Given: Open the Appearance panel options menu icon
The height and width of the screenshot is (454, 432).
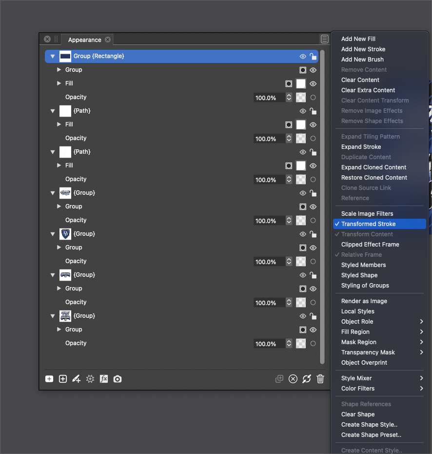Looking at the screenshot, I should (325, 40).
